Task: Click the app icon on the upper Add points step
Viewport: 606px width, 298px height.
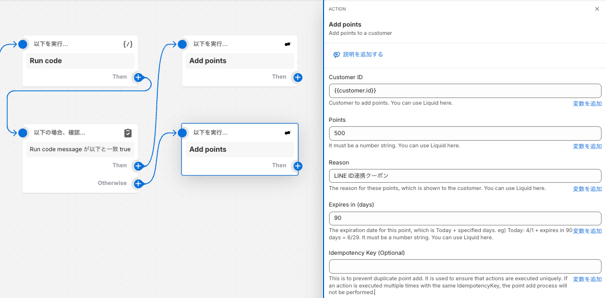Action: pyautogui.click(x=287, y=44)
